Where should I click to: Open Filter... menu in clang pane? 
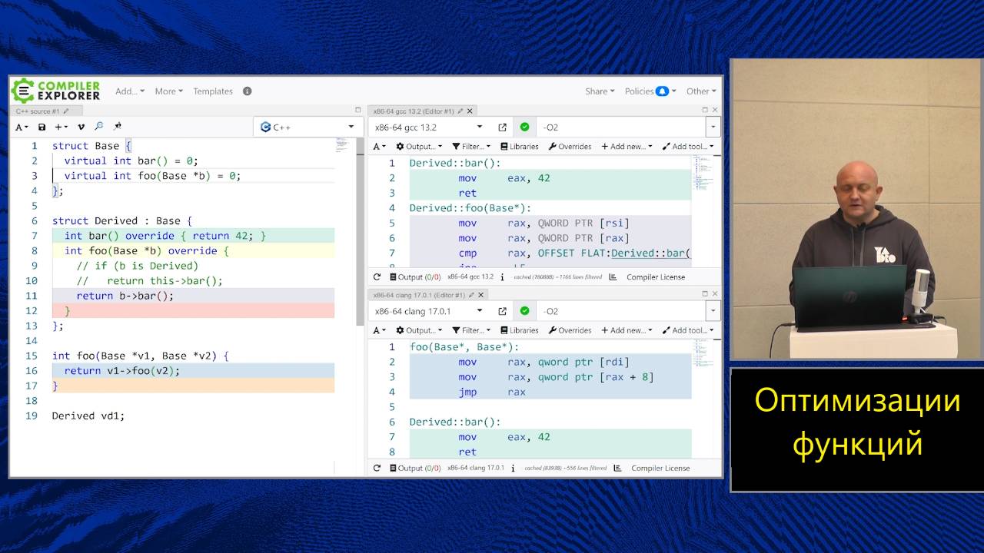pyautogui.click(x=472, y=330)
